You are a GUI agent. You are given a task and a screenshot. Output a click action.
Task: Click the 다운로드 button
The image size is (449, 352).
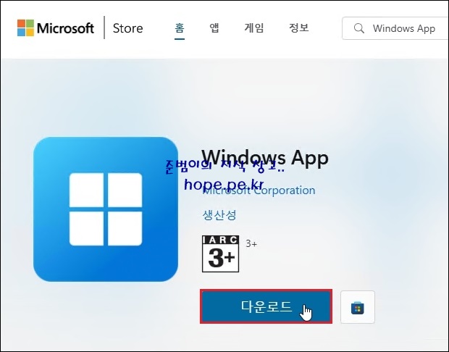[x=266, y=306]
